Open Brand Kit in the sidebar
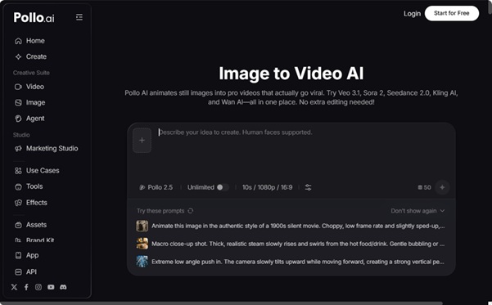This screenshot has height=305, width=492. [x=34, y=240]
